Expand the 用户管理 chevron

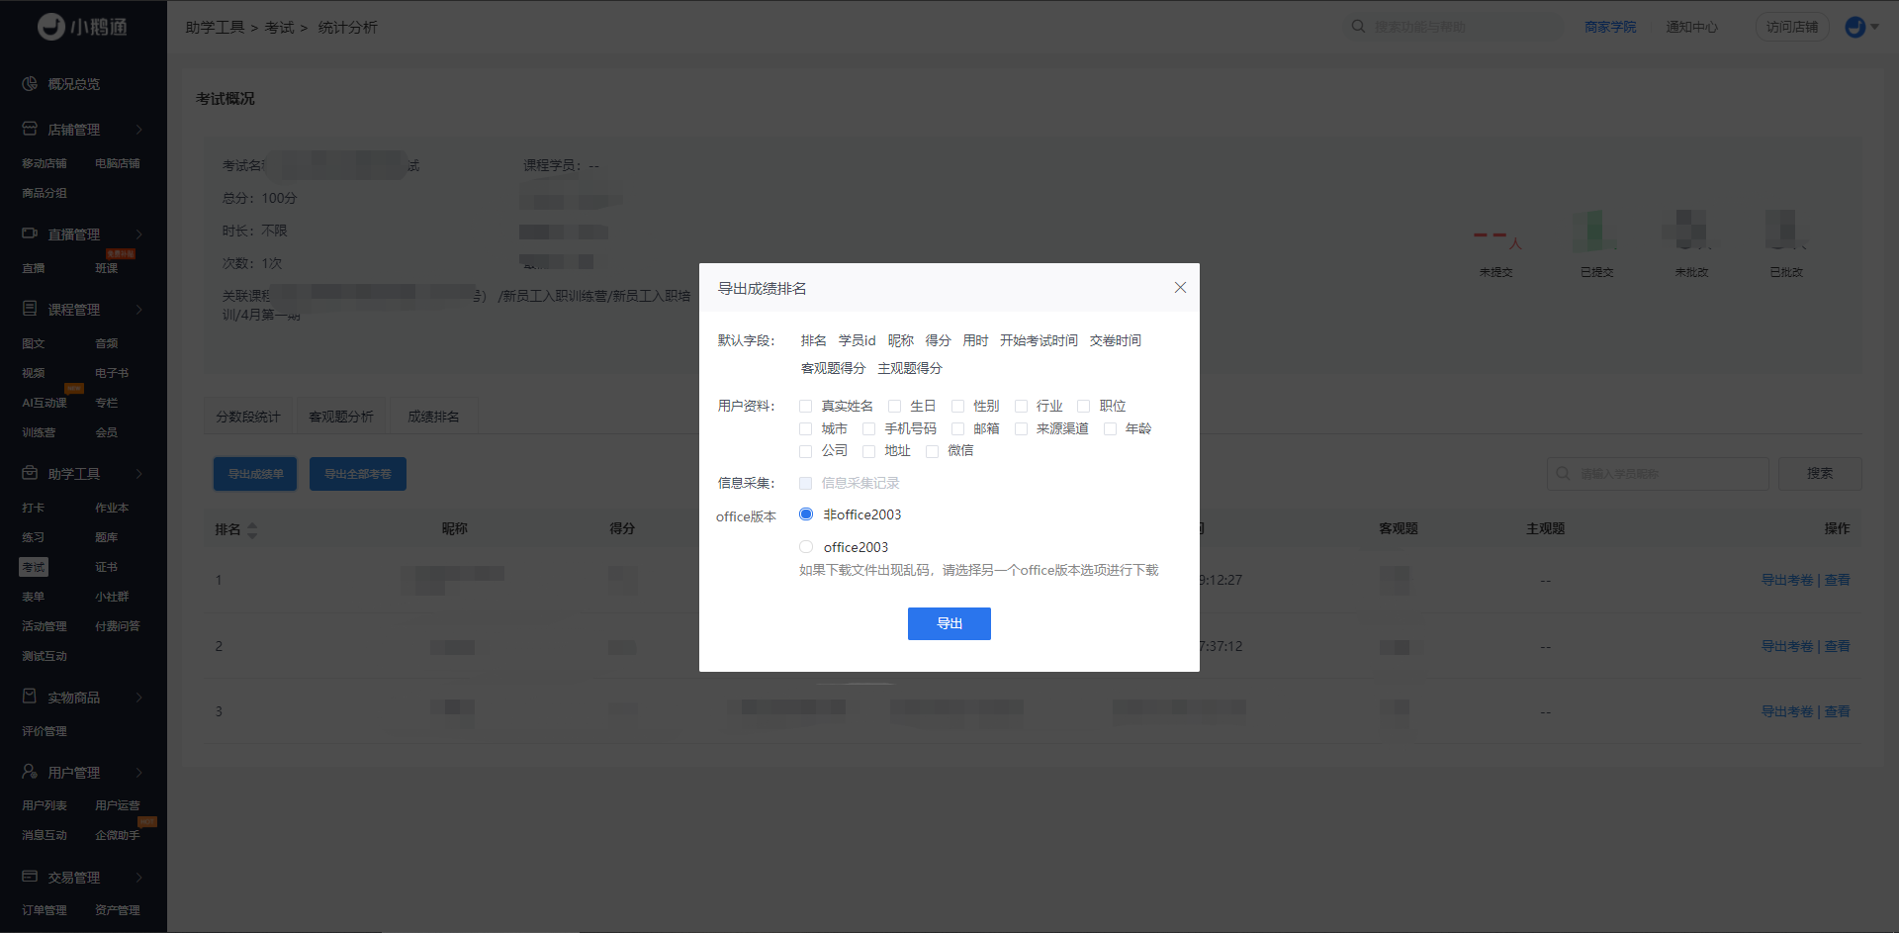point(138,773)
